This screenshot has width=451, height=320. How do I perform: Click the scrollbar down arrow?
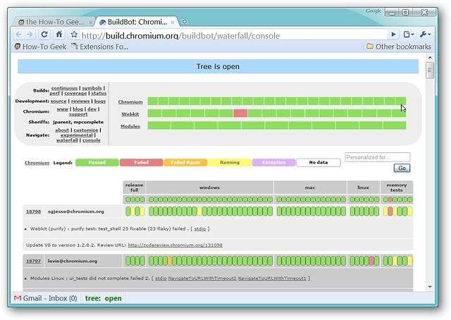pos(430,287)
